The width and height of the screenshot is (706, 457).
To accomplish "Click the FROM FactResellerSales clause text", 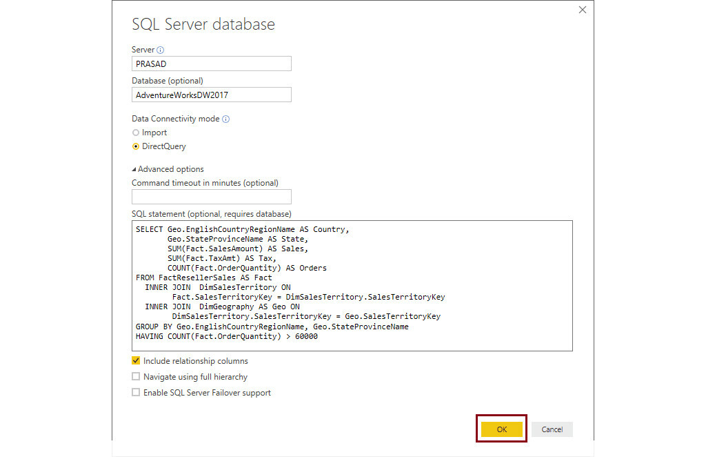I will pyautogui.click(x=200, y=278).
